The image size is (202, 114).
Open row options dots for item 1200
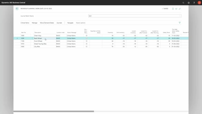coord(32,38)
